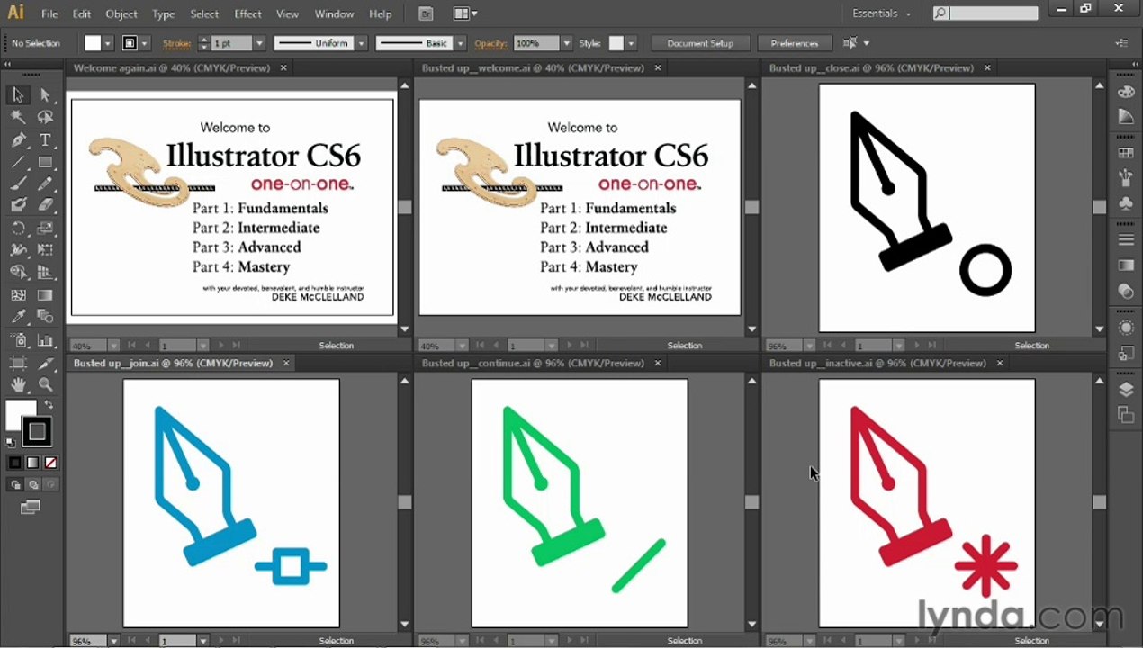Click fill swatch in control bar

pos(93,43)
